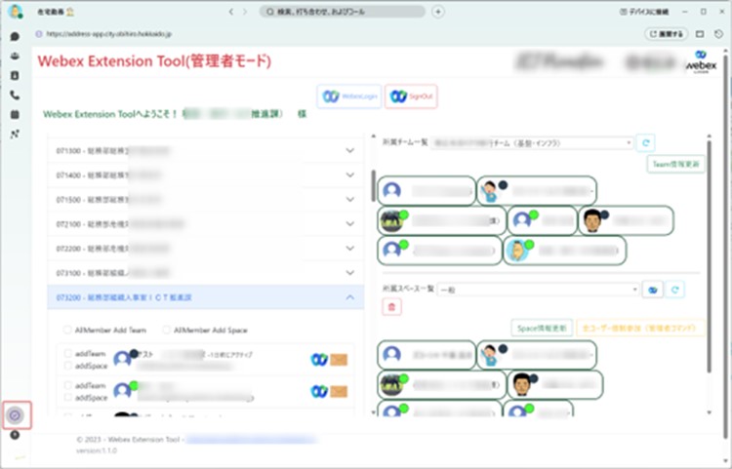
Task: Expand the 072100 department row
Action: (206, 224)
